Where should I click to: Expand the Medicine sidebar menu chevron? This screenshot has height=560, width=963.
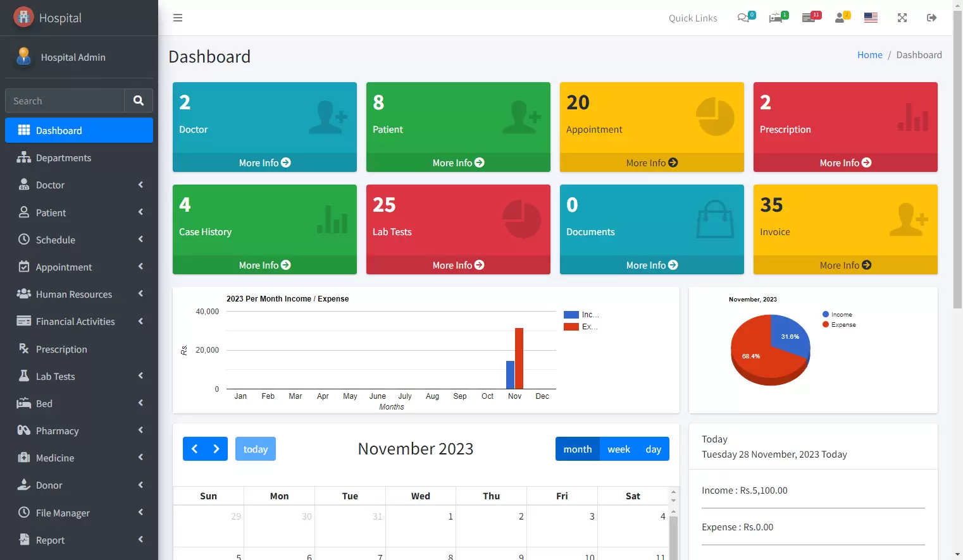click(x=140, y=458)
